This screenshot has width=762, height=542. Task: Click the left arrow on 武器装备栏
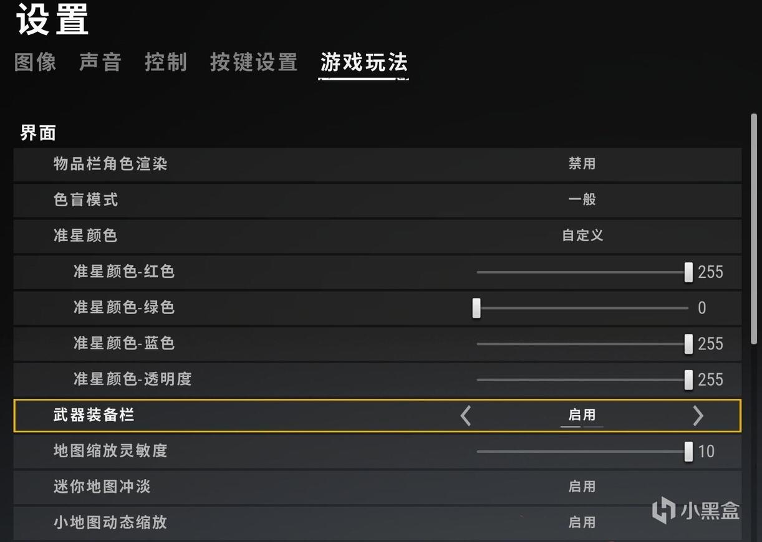coord(466,416)
